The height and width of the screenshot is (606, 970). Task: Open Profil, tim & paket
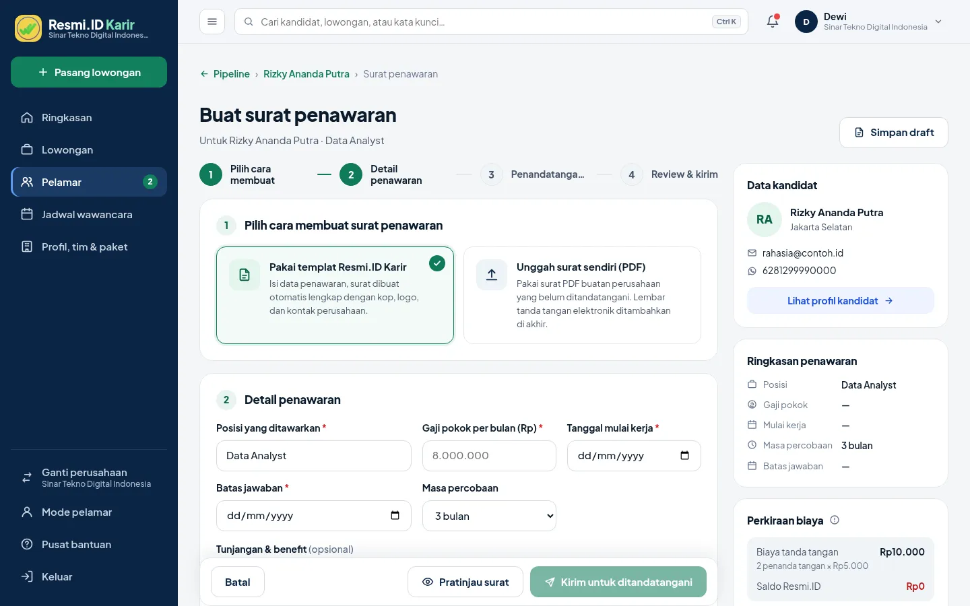pos(89,247)
